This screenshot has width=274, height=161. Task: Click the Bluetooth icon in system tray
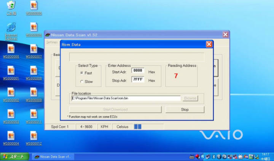(214, 157)
